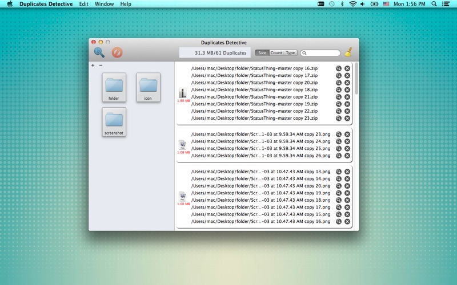Image resolution: width=457 pixels, height=285 pixels.
Task: Remove StatusThing-master copy 22.zip entry
Action: pos(347,111)
